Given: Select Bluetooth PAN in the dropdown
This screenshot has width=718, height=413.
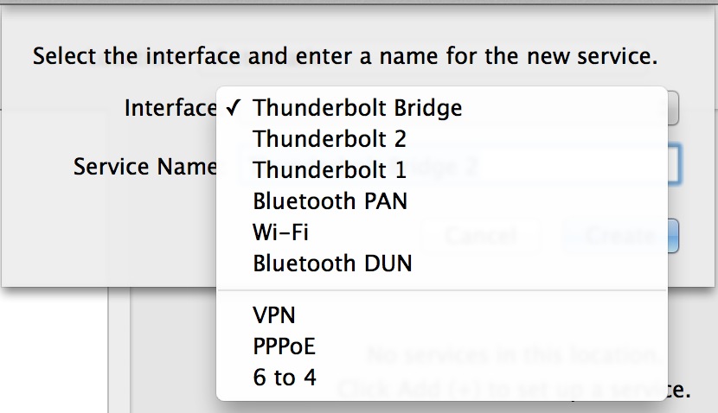Looking at the screenshot, I should click(330, 201).
